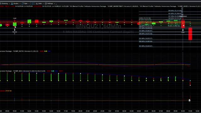Click the TASMP_RATIO study label
The width and height of the screenshot is (201, 113).
click(19, 51)
